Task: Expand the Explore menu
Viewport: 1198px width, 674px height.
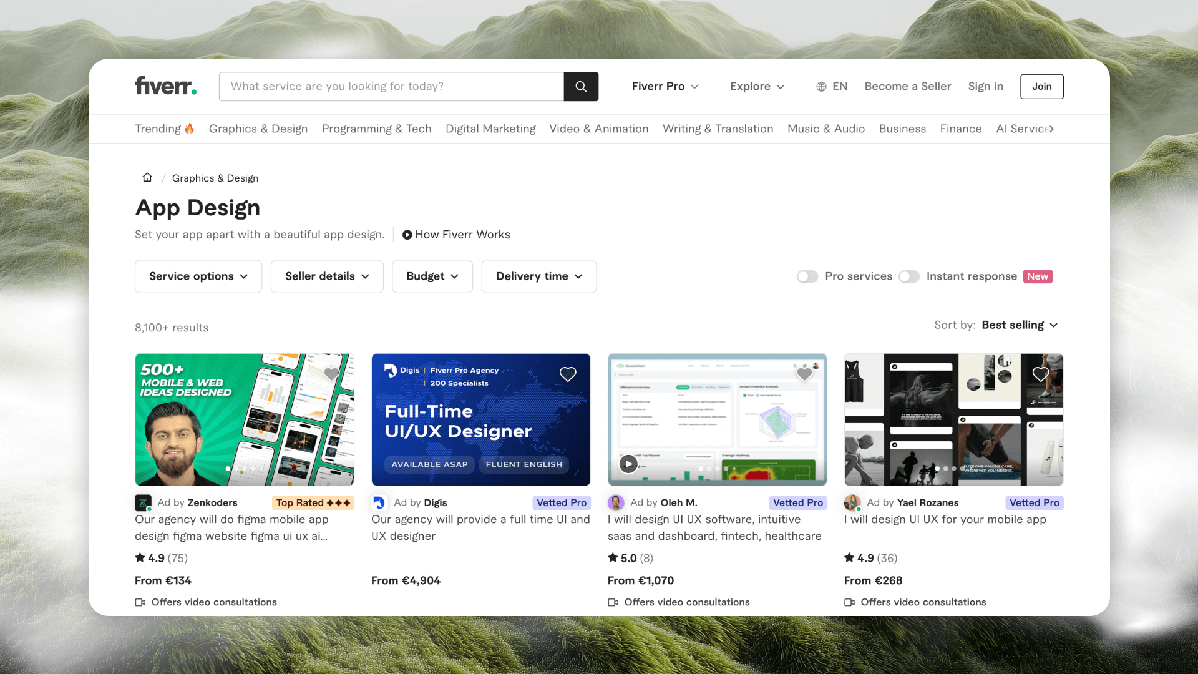Action: click(x=757, y=86)
